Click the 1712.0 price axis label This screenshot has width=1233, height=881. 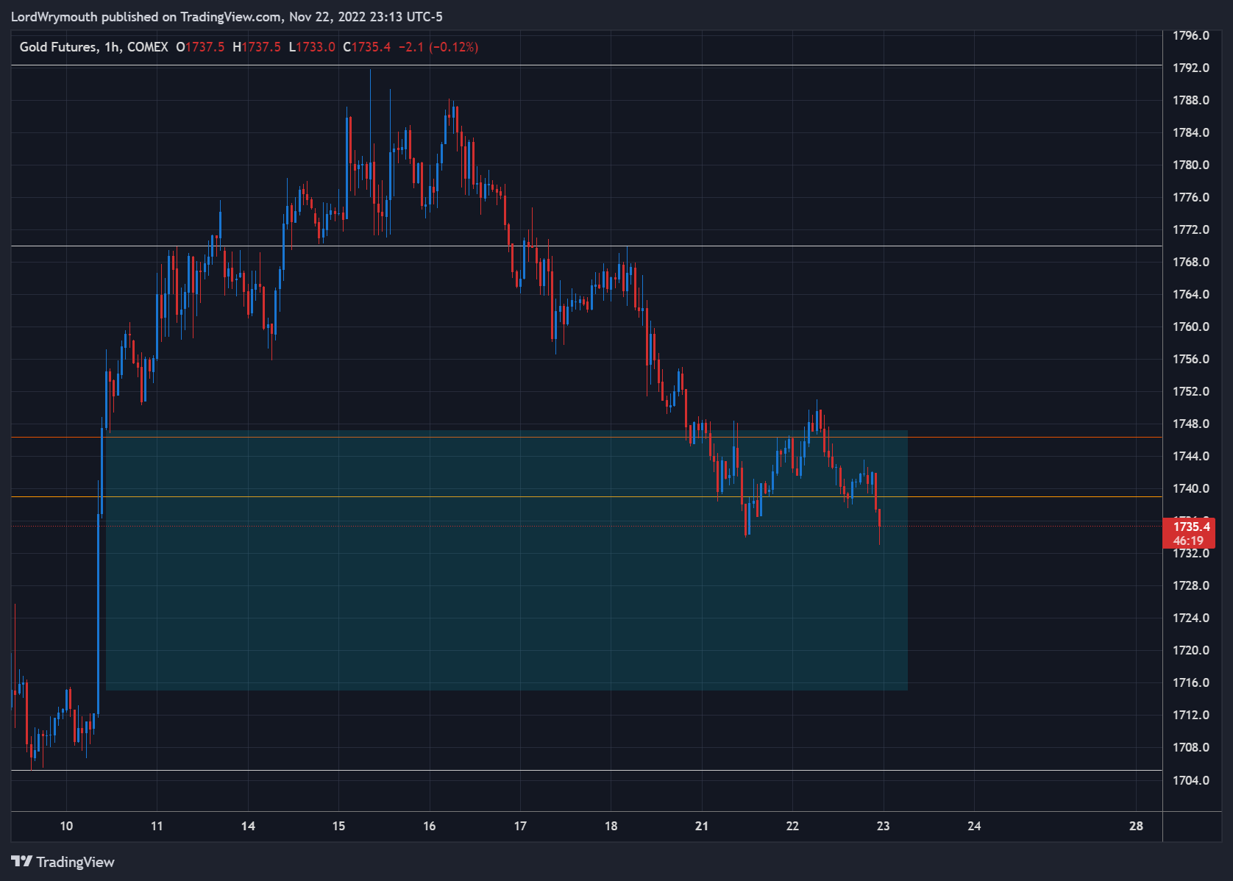[x=1191, y=715]
